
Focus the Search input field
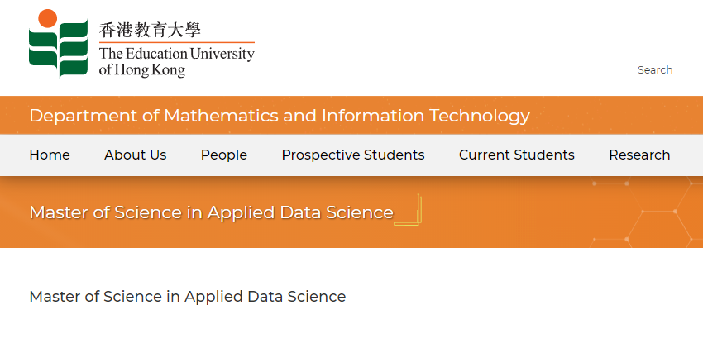[x=668, y=70]
